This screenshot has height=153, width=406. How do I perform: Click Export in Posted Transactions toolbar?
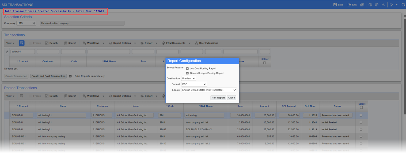coord(146,96)
